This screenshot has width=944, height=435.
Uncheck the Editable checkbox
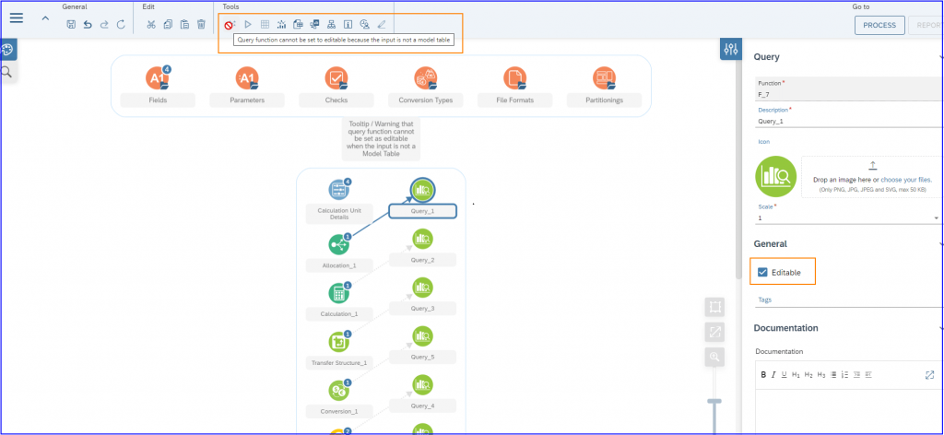tap(762, 272)
